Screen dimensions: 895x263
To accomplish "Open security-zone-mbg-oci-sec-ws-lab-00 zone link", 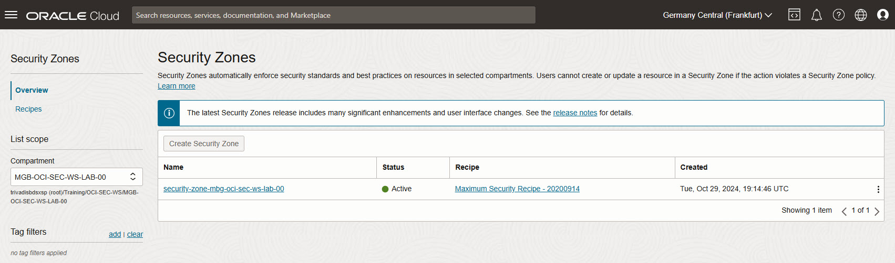I will [224, 189].
